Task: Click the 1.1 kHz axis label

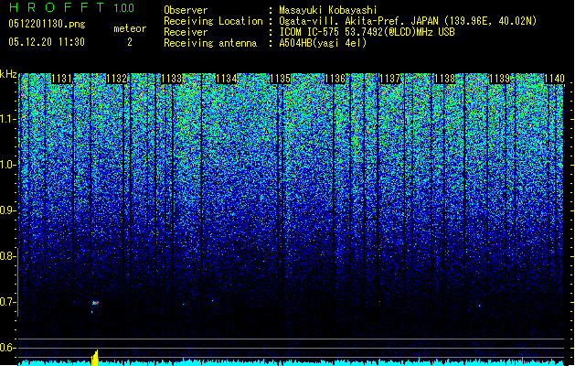Action: [x=8, y=120]
